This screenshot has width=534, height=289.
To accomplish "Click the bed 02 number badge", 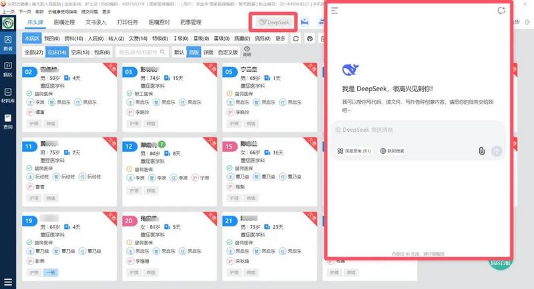I will (x=29, y=72).
